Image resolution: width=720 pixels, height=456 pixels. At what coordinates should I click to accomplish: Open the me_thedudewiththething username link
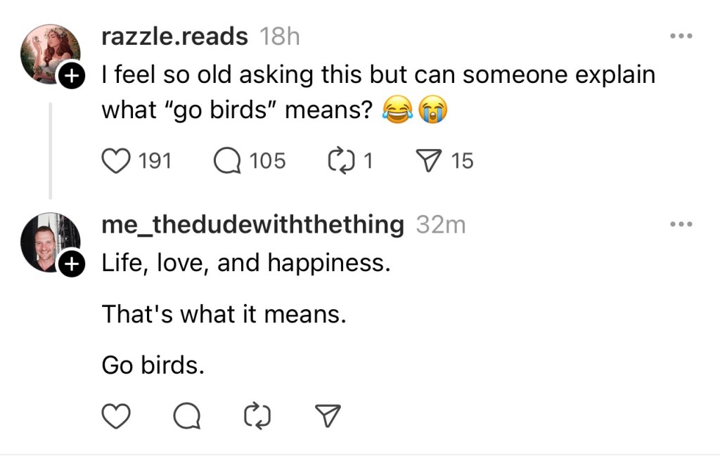coord(253,224)
